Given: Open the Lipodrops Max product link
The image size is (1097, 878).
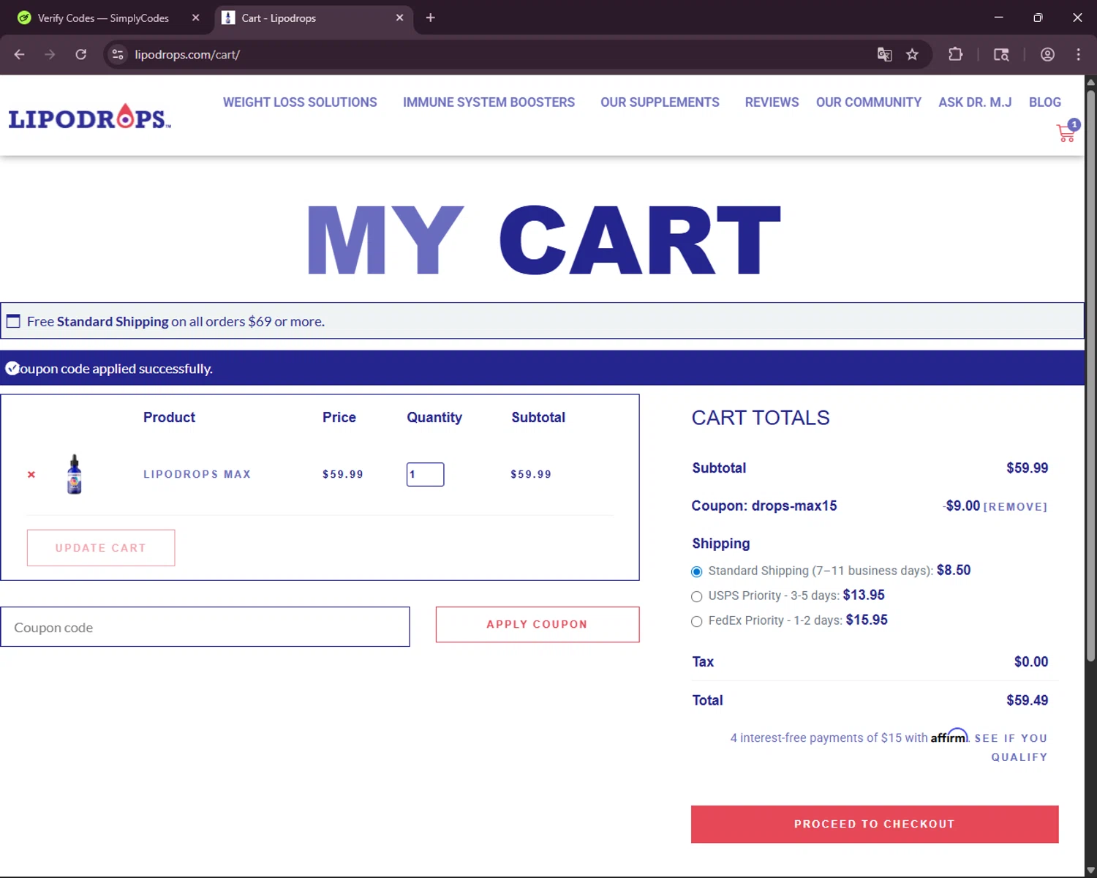Looking at the screenshot, I should [x=197, y=474].
